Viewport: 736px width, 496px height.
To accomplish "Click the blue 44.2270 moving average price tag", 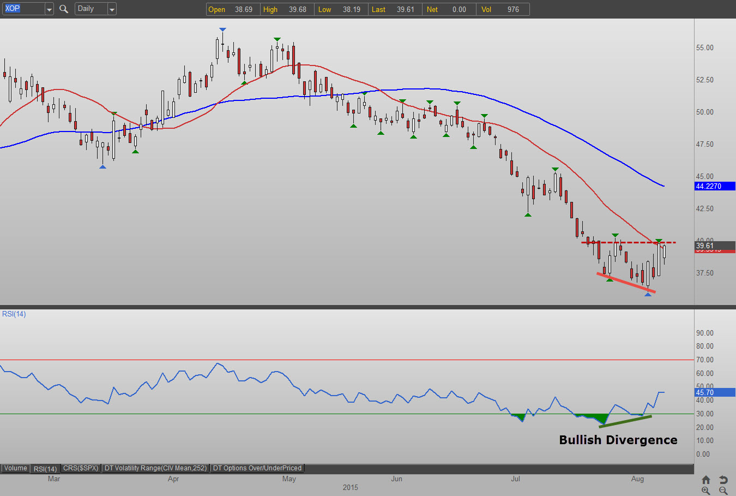I will click(x=715, y=186).
